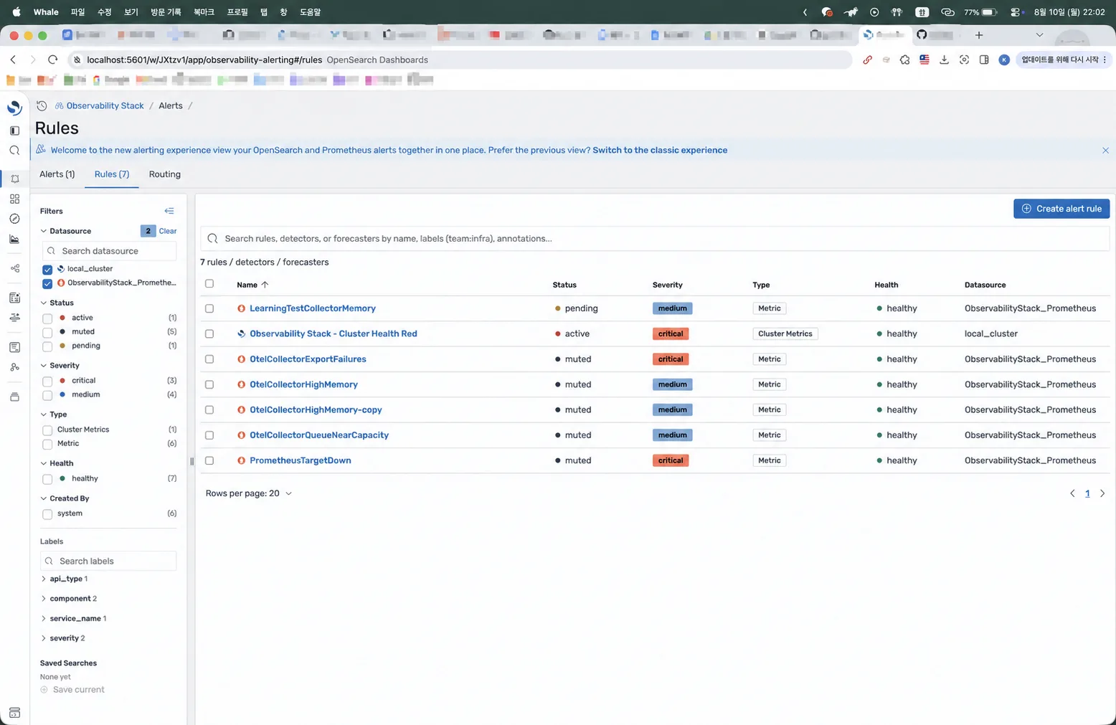The height and width of the screenshot is (725, 1116).
Task: Open the browser extensions puzzle icon
Action: pyautogui.click(x=904, y=60)
